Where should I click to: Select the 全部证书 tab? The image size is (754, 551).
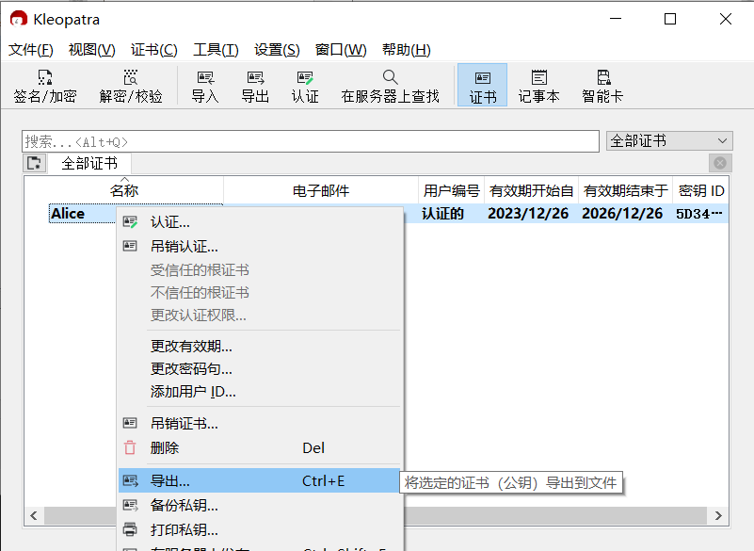coord(89,163)
